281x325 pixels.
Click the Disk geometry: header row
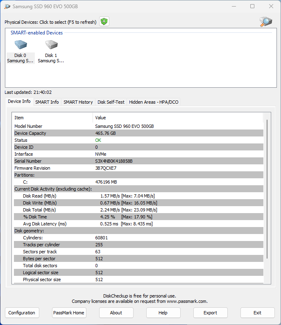pyautogui.click(x=138, y=231)
